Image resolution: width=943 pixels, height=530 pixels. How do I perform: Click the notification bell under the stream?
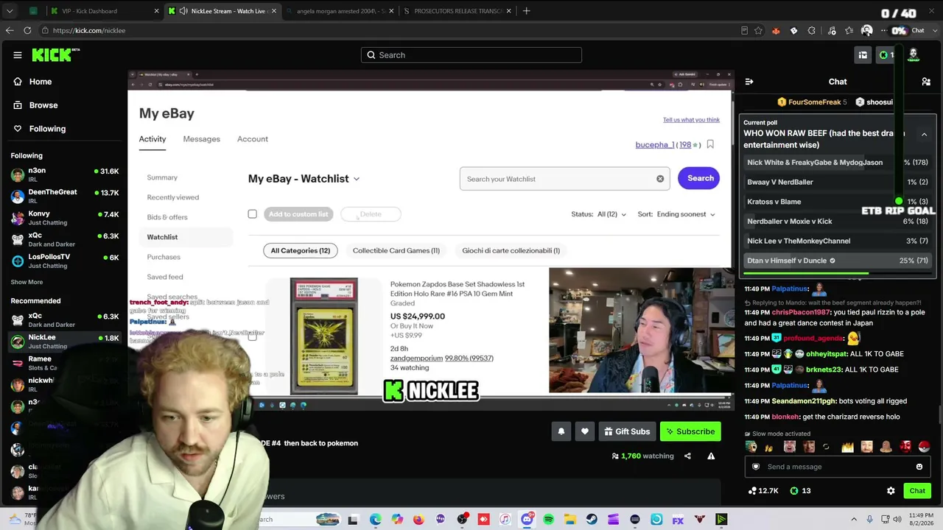(x=561, y=431)
